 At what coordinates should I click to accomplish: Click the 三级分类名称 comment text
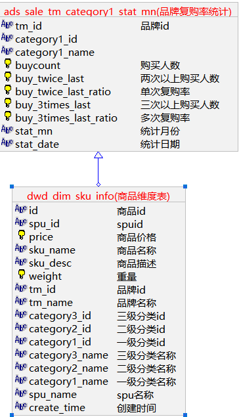coord(146,355)
